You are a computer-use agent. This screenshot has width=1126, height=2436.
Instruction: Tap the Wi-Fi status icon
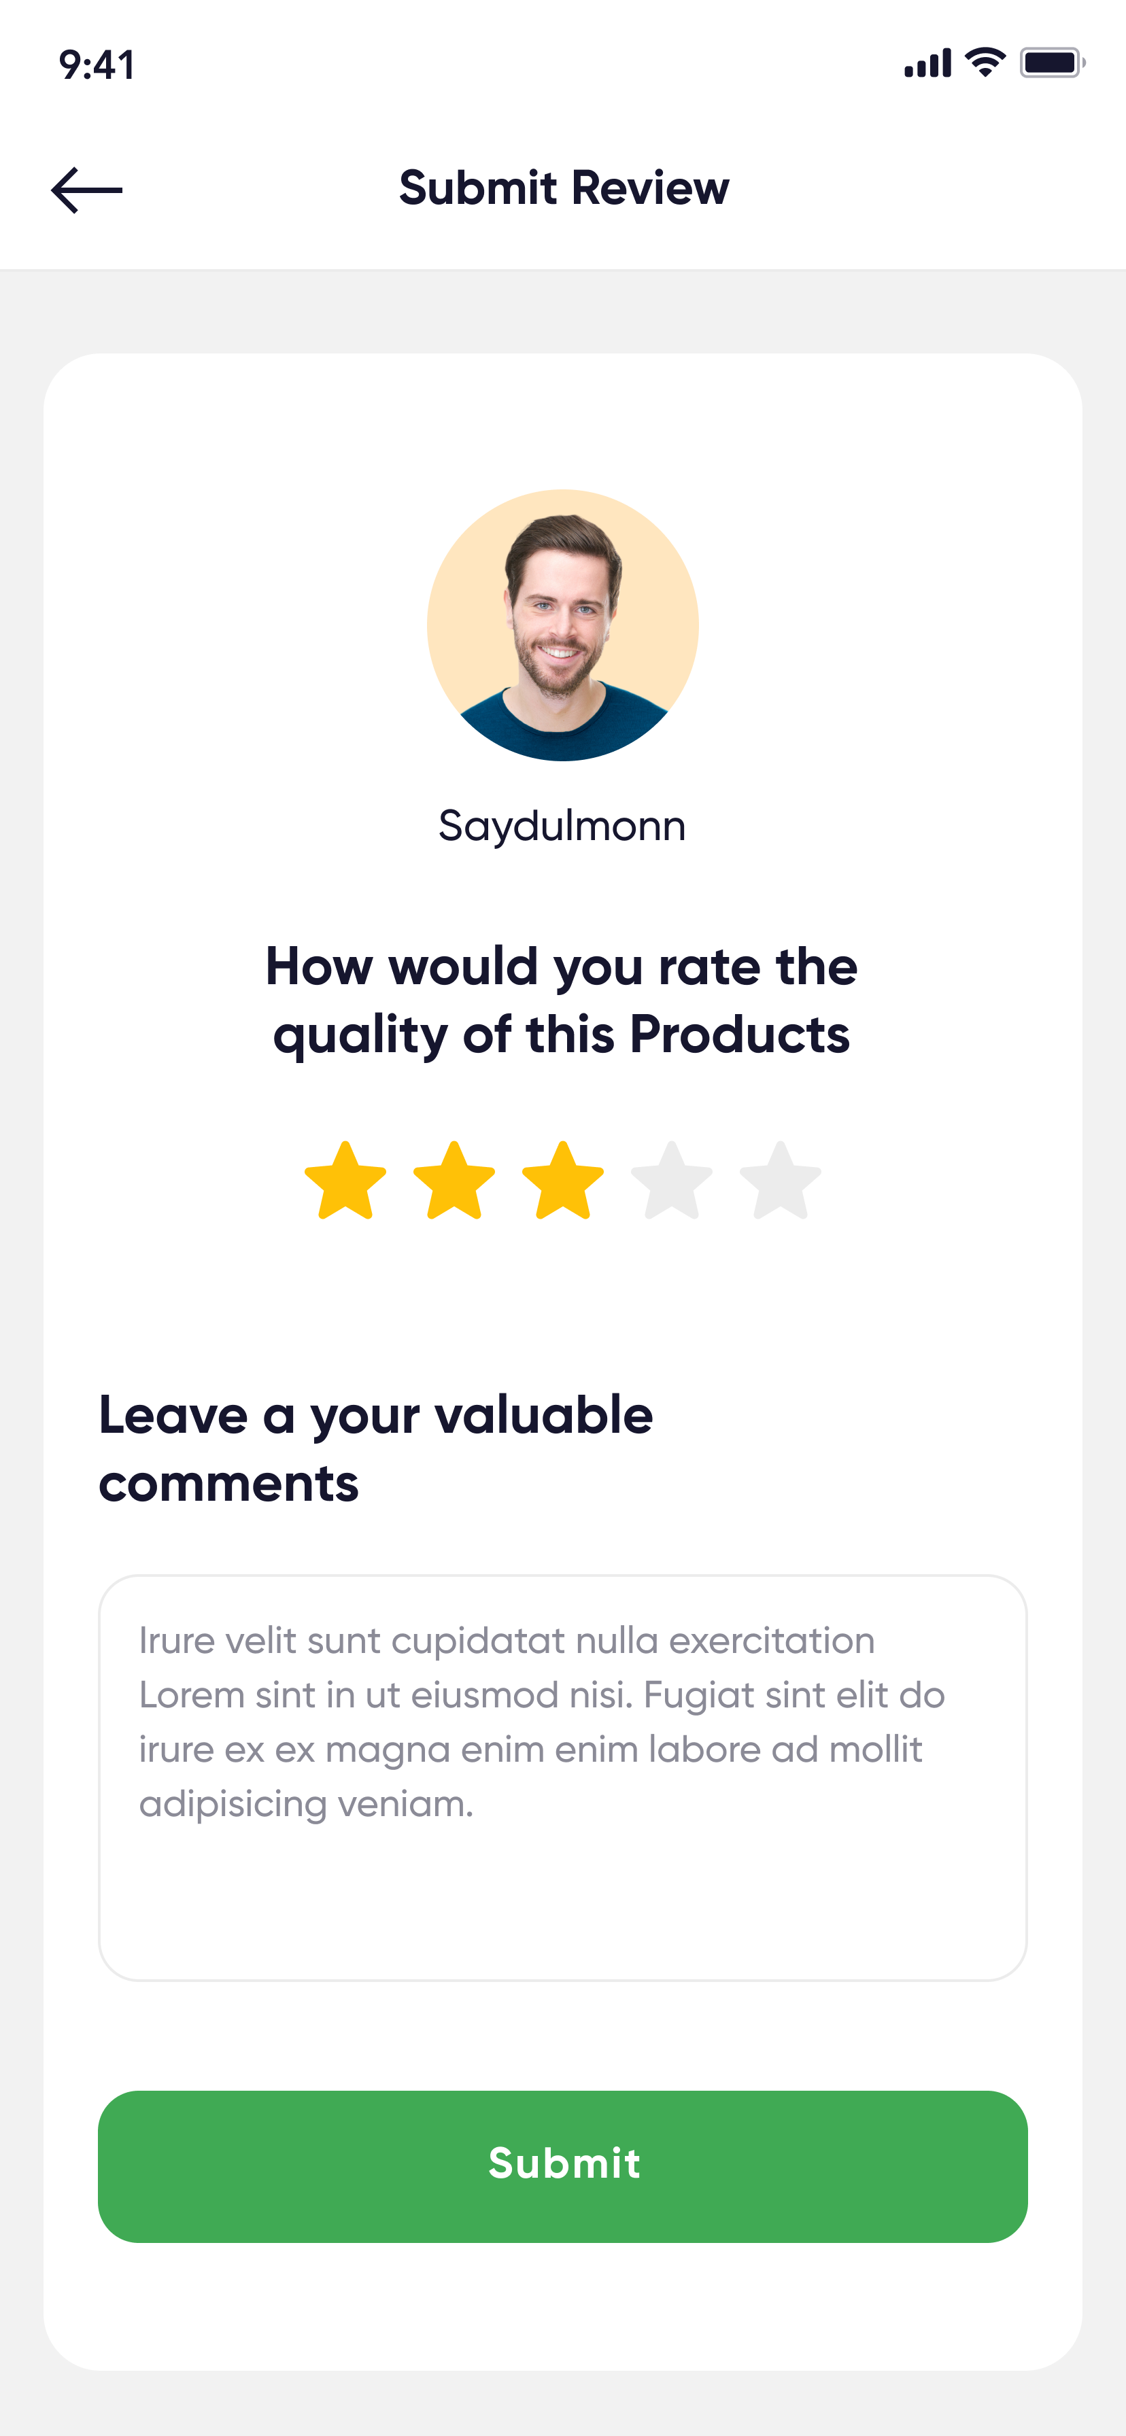pyautogui.click(x=985, y=63)
